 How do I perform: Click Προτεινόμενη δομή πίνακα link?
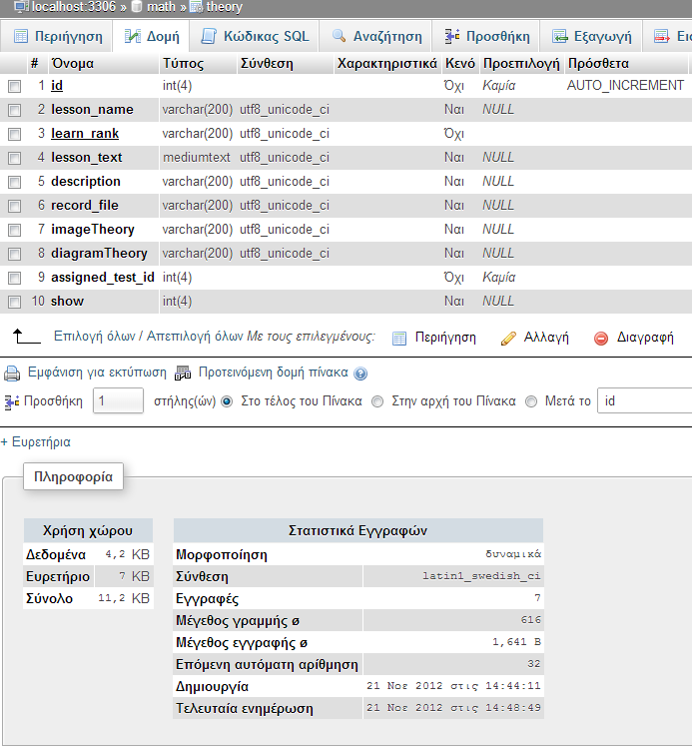click(x=274, y=373)
